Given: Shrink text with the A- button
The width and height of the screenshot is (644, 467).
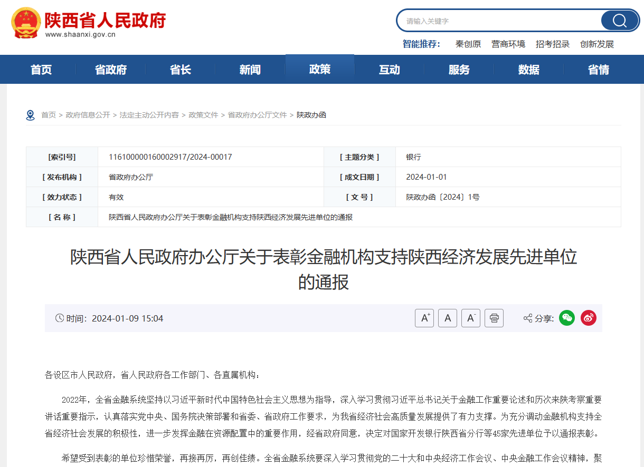Looking at the screenshot, I should coord(471,318).
